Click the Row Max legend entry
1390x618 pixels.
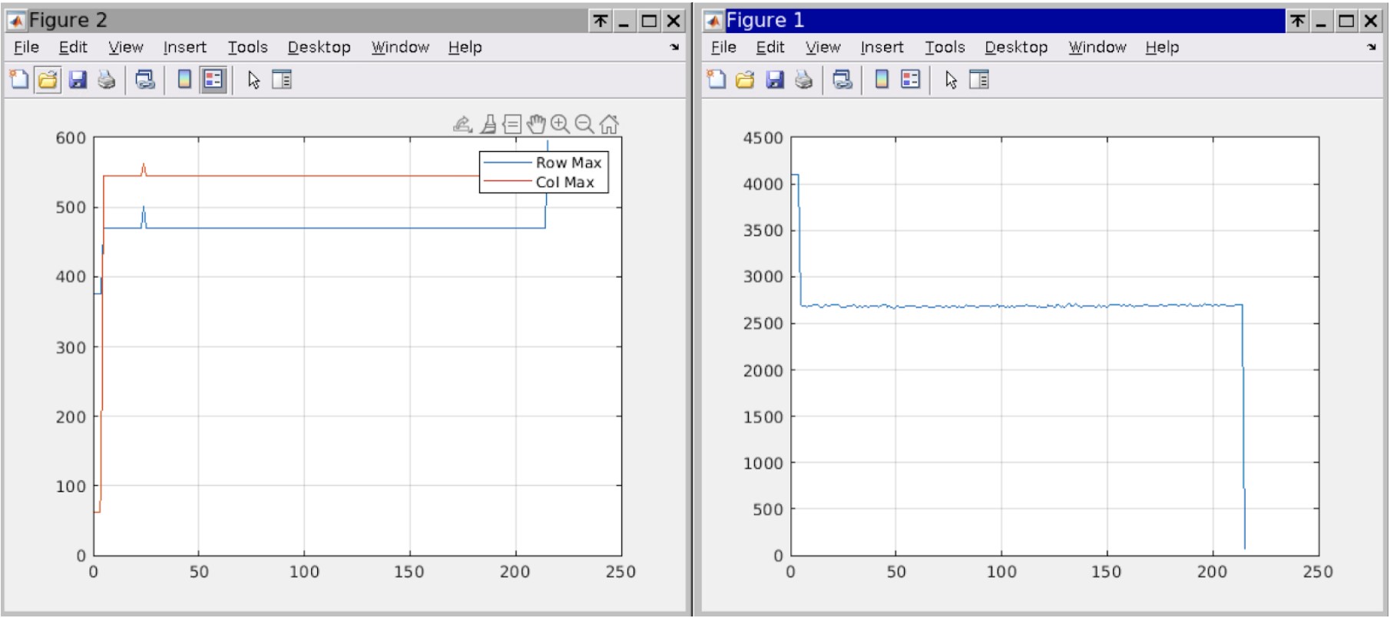click(x=568, y=163)
